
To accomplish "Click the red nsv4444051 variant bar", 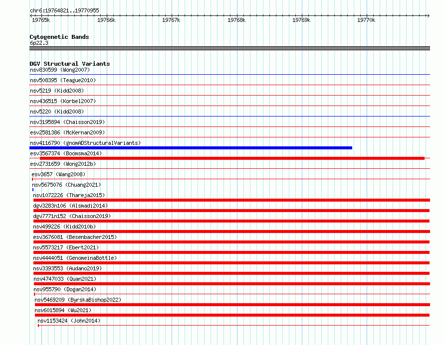I will coord(231,263).
